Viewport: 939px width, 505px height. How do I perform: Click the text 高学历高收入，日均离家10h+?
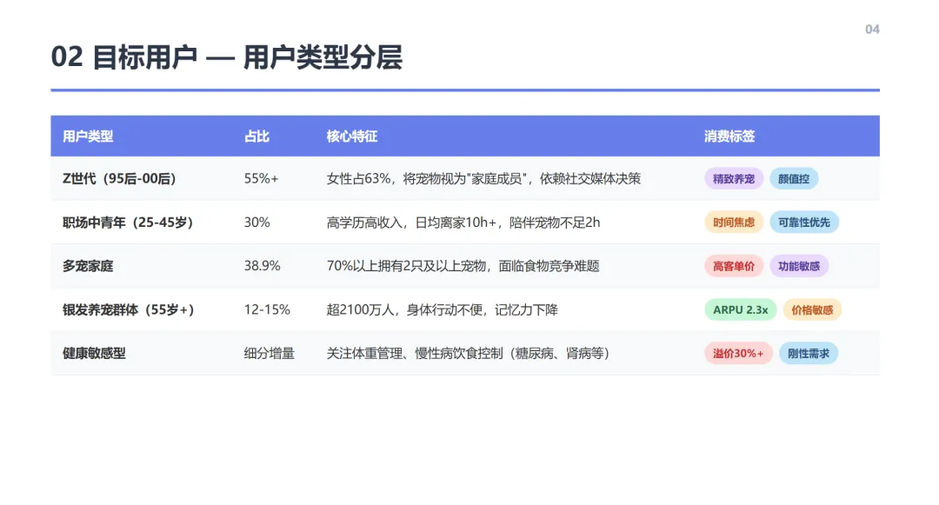tap(411, 223)
